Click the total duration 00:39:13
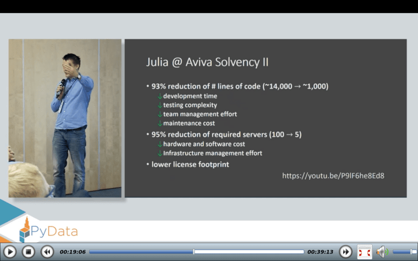Screen dimensions: 418x261 (x=320, y=252)
